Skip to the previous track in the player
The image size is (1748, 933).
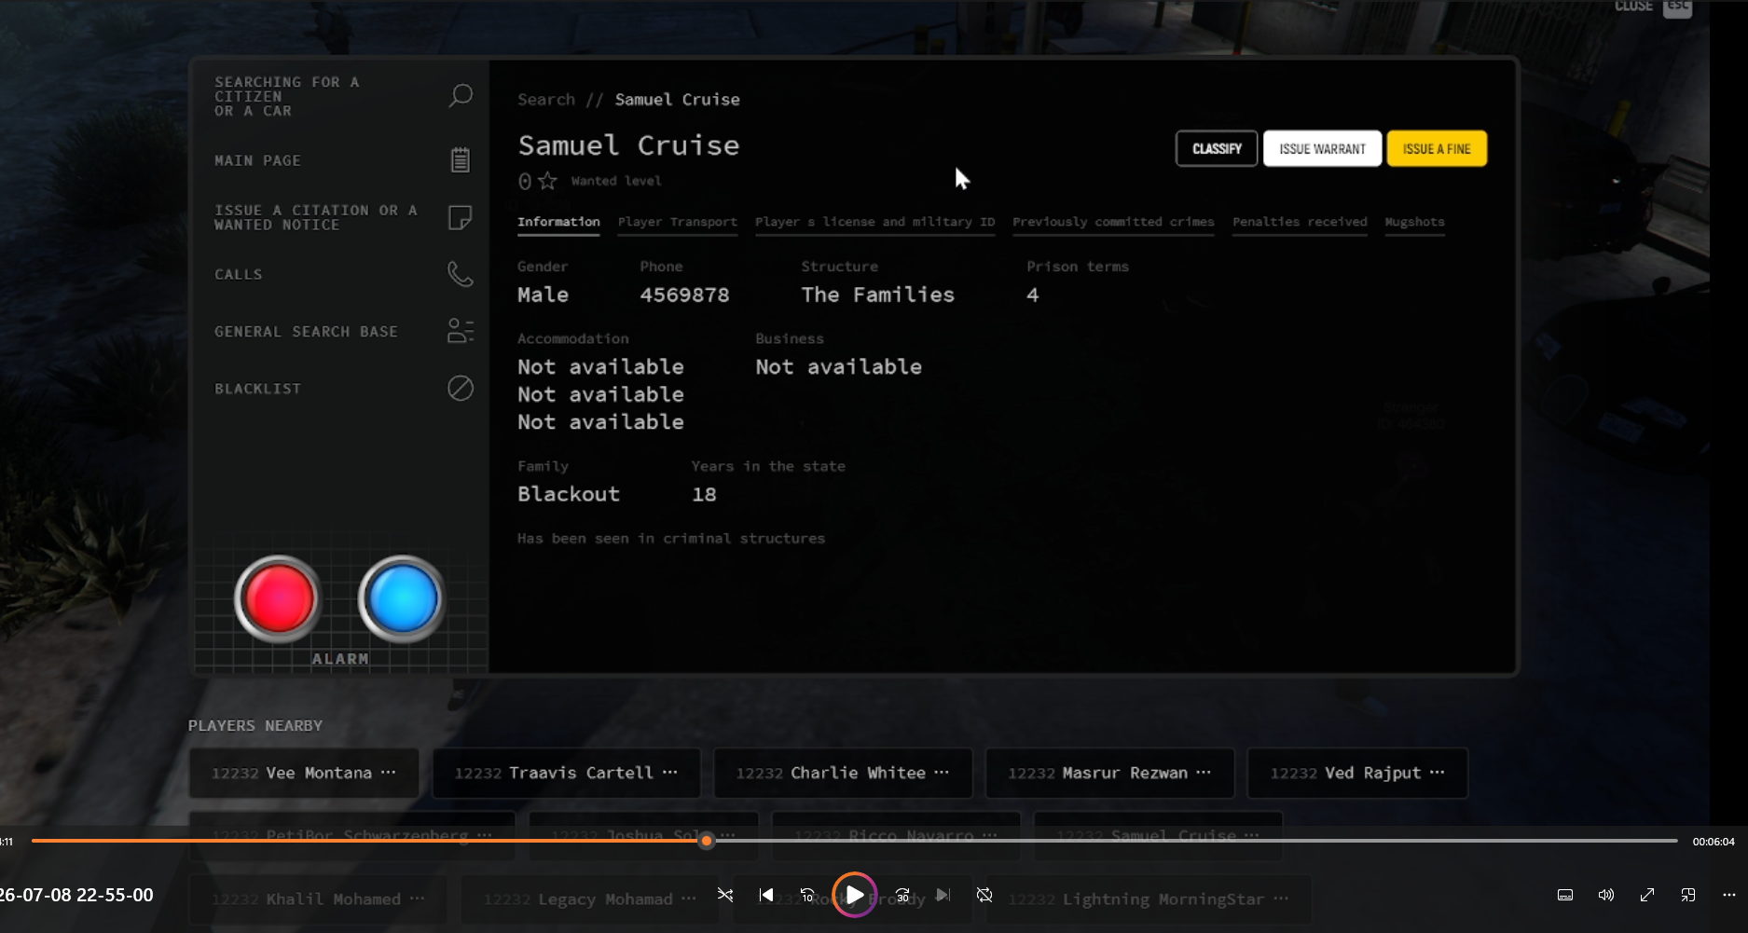click(766, 895)
